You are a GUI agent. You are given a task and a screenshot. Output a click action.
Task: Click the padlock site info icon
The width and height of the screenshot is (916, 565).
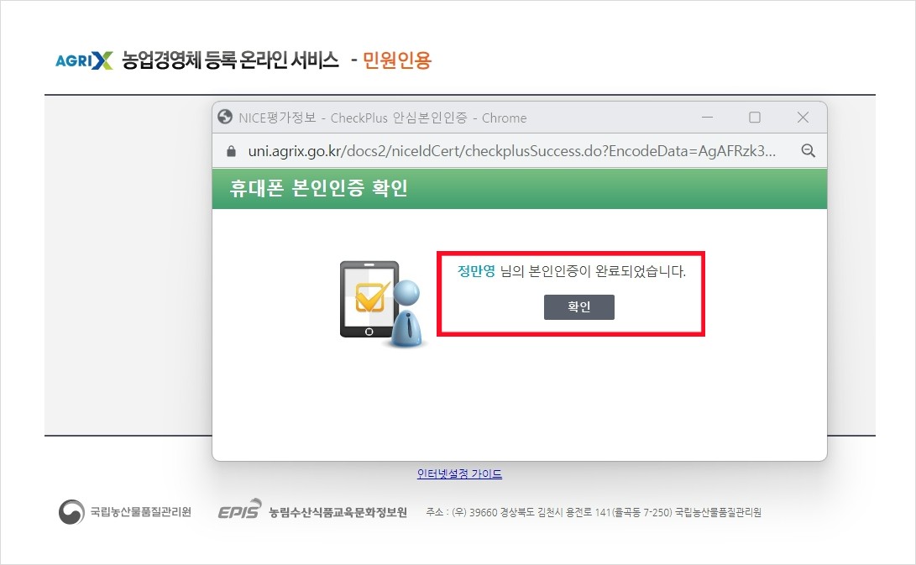[232, 151]
